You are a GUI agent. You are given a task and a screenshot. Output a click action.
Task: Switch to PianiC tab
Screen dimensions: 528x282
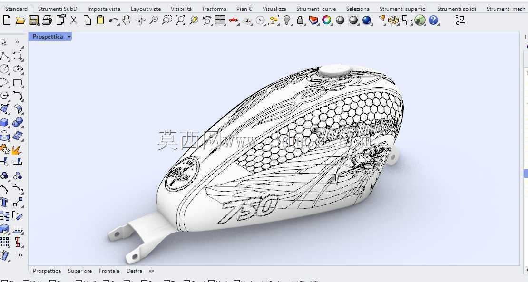244,9
